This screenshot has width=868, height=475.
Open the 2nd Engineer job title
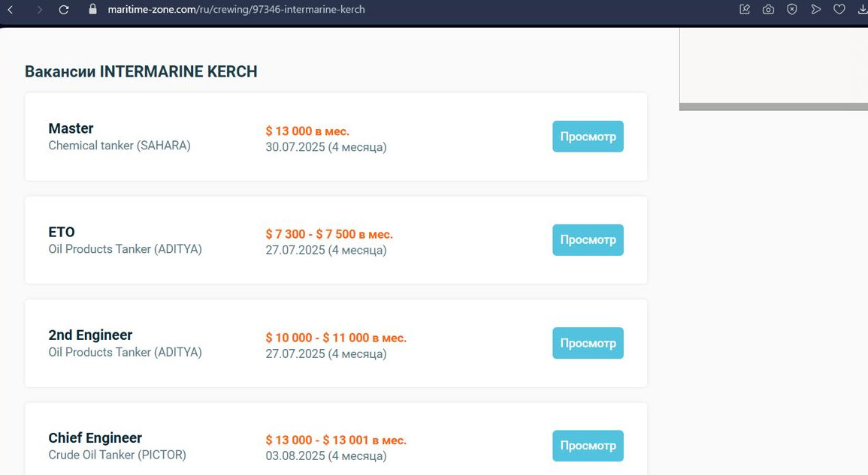[x=90, y=335]
